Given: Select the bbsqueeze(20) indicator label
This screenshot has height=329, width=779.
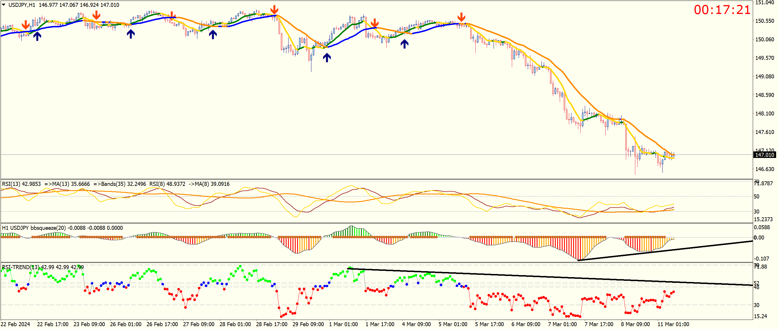Looking at the screenshot, I should coord(48,228).
